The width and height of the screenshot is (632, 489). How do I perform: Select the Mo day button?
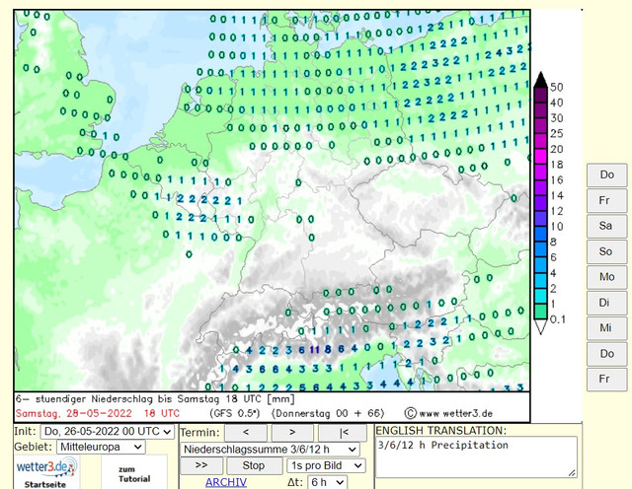pyautogui.click(x=607, y=277)
